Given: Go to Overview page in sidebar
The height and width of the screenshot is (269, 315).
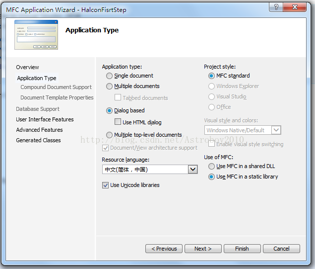Looking at the screenshot, I should click(x=27, y=67).
